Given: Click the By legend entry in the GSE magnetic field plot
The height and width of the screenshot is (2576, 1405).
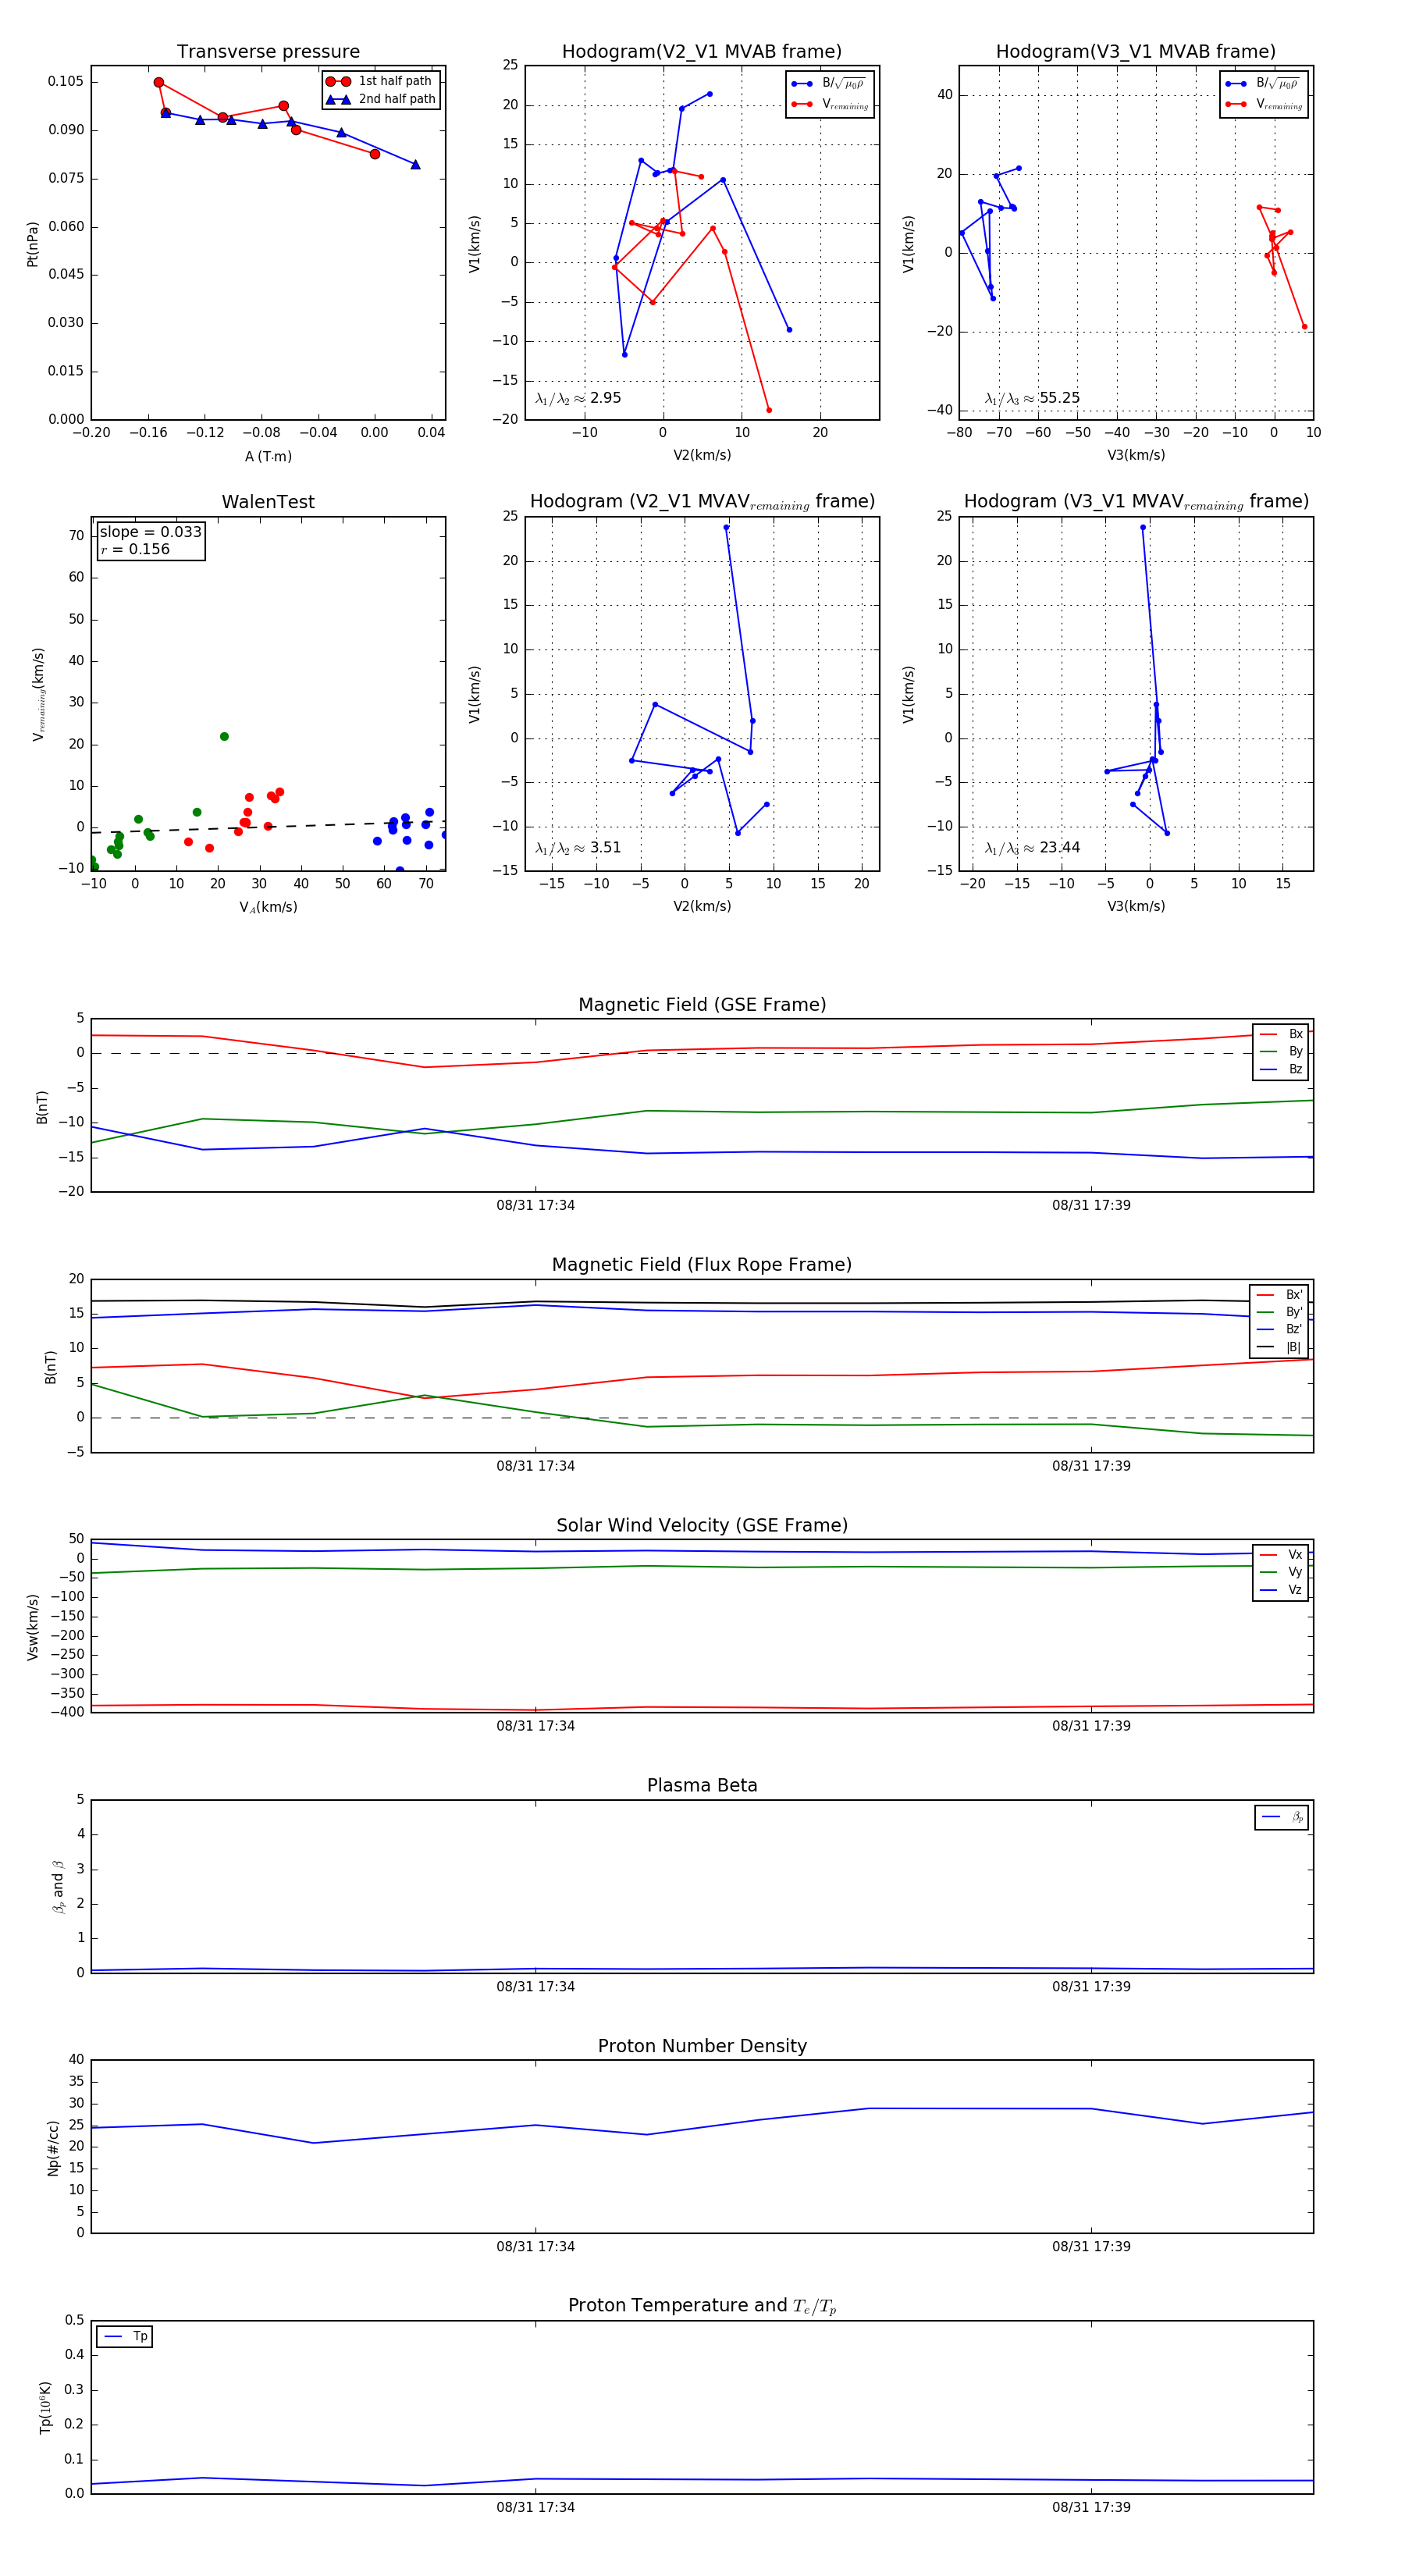Looking at the screenshot, I should [x=1281, y=1051].
